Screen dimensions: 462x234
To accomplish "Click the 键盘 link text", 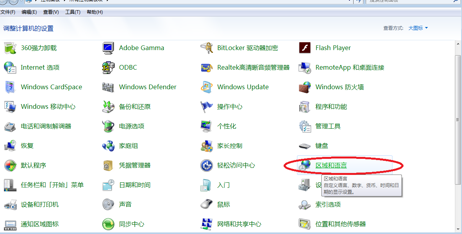I will 321,146.
